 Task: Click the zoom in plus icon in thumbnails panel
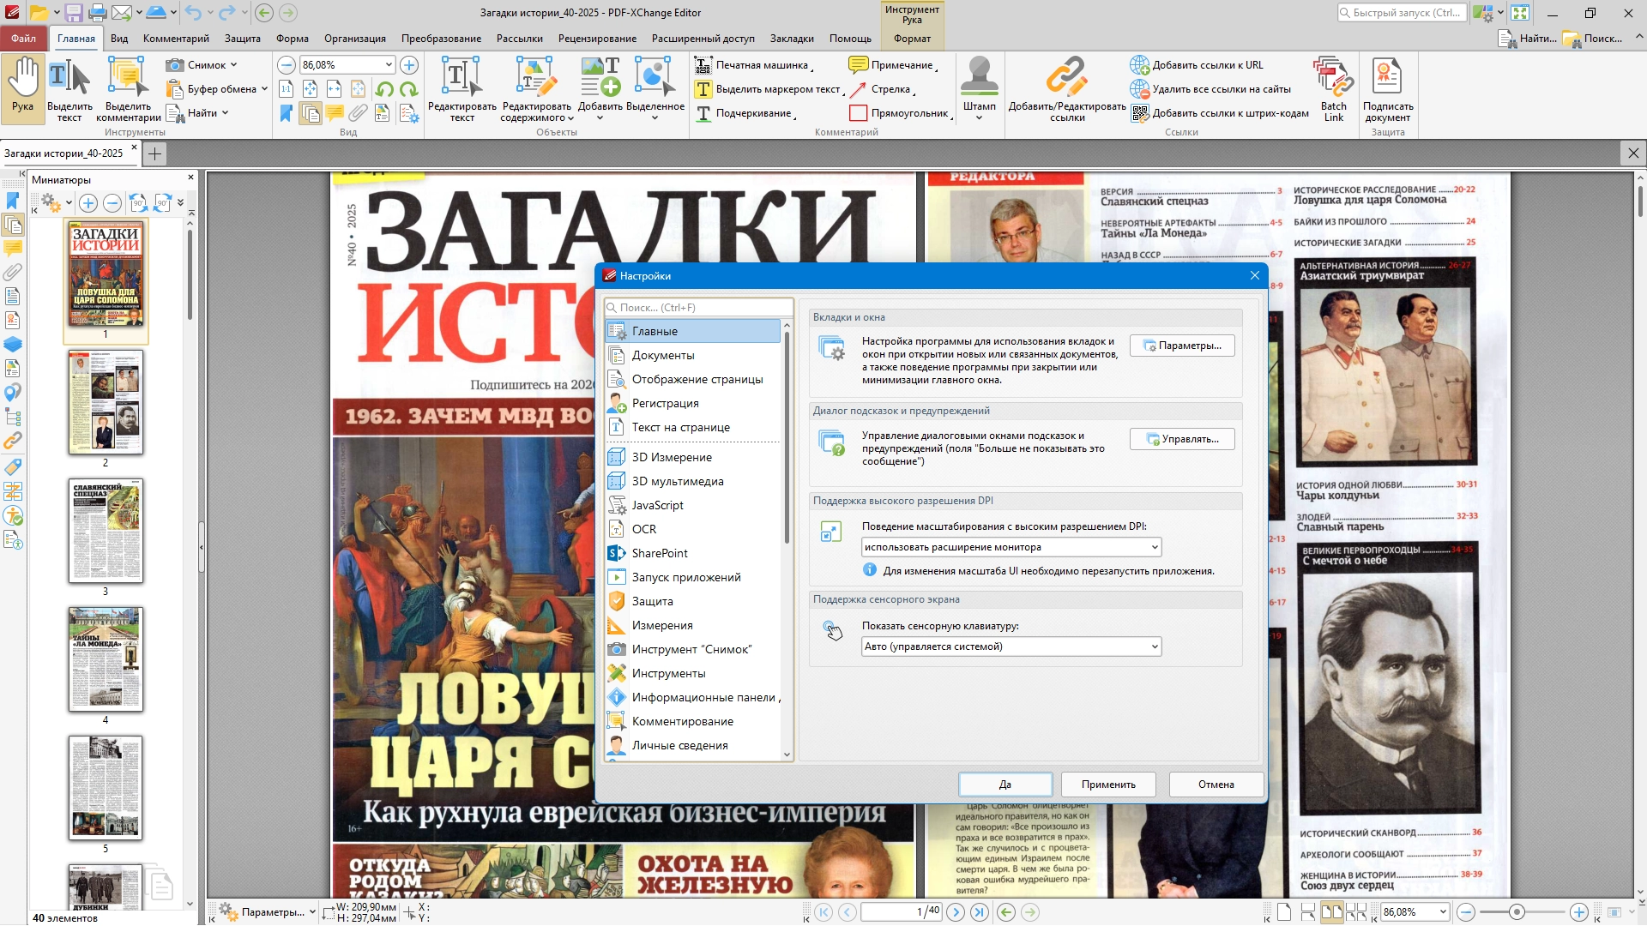(88, 203)
